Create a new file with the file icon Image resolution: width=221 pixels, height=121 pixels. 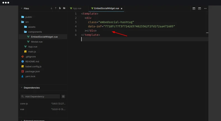[60, 8]
